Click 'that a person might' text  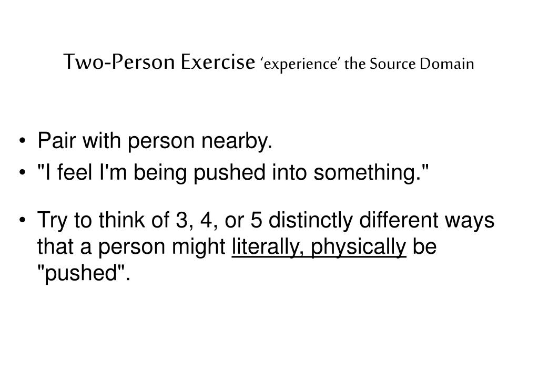131,247
